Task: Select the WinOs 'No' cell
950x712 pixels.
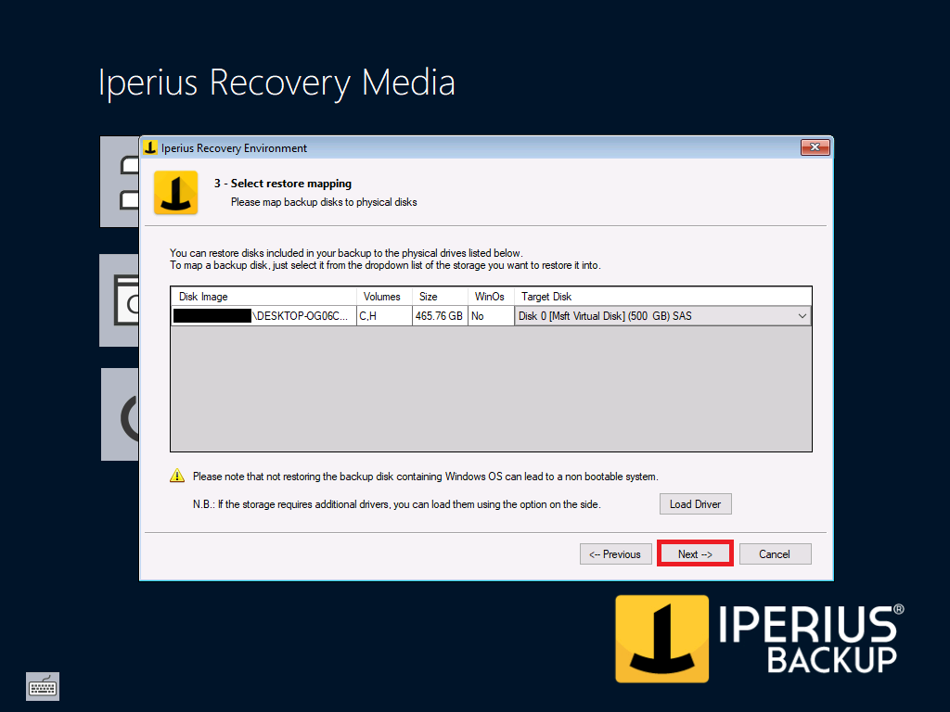Action: tap(491, 316)
